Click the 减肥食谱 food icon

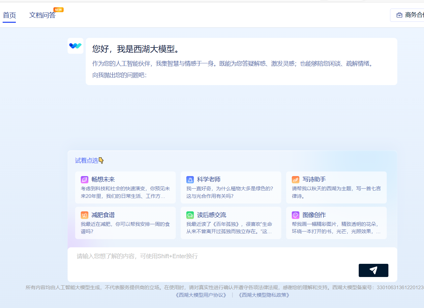point(84,215)
